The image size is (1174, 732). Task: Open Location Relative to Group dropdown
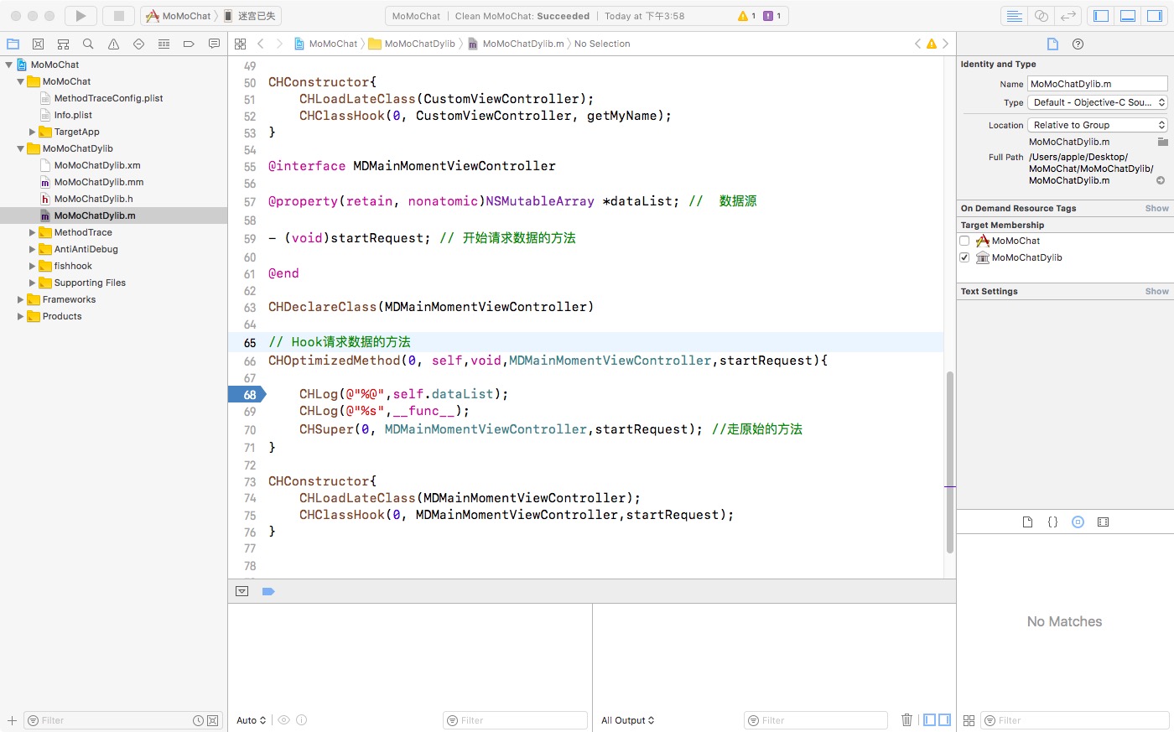[1098, 125]
